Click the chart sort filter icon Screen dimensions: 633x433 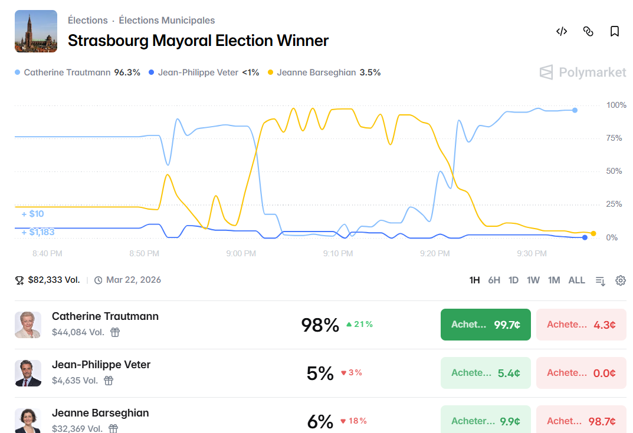point(601,280)
